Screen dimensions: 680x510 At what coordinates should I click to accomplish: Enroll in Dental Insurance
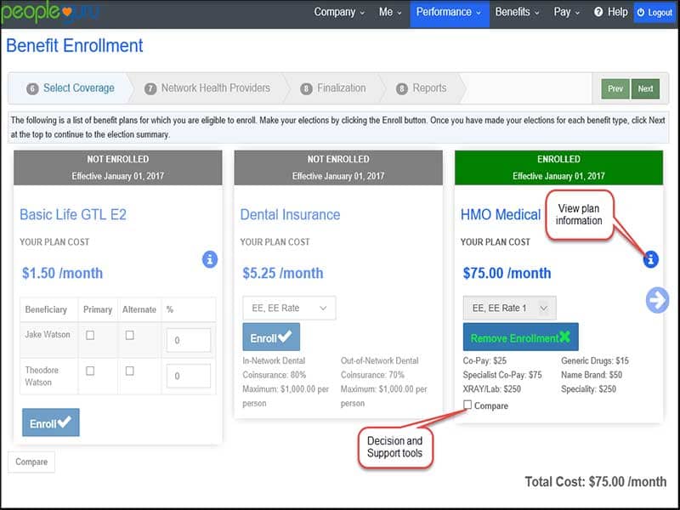tap(271, 337)
